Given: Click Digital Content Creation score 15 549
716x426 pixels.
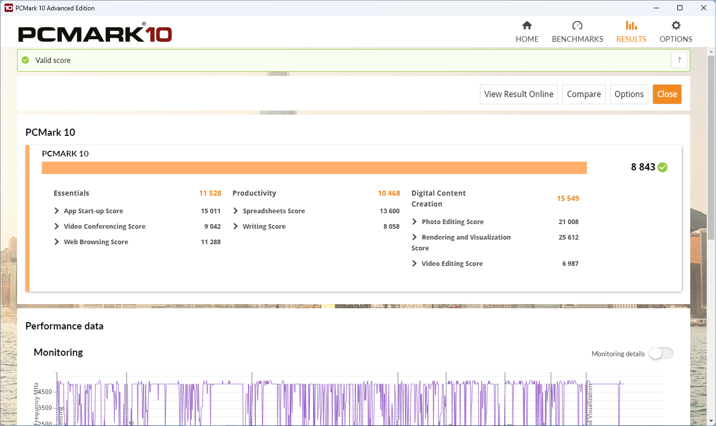Looking at the screenshot, I should [568, 198].
